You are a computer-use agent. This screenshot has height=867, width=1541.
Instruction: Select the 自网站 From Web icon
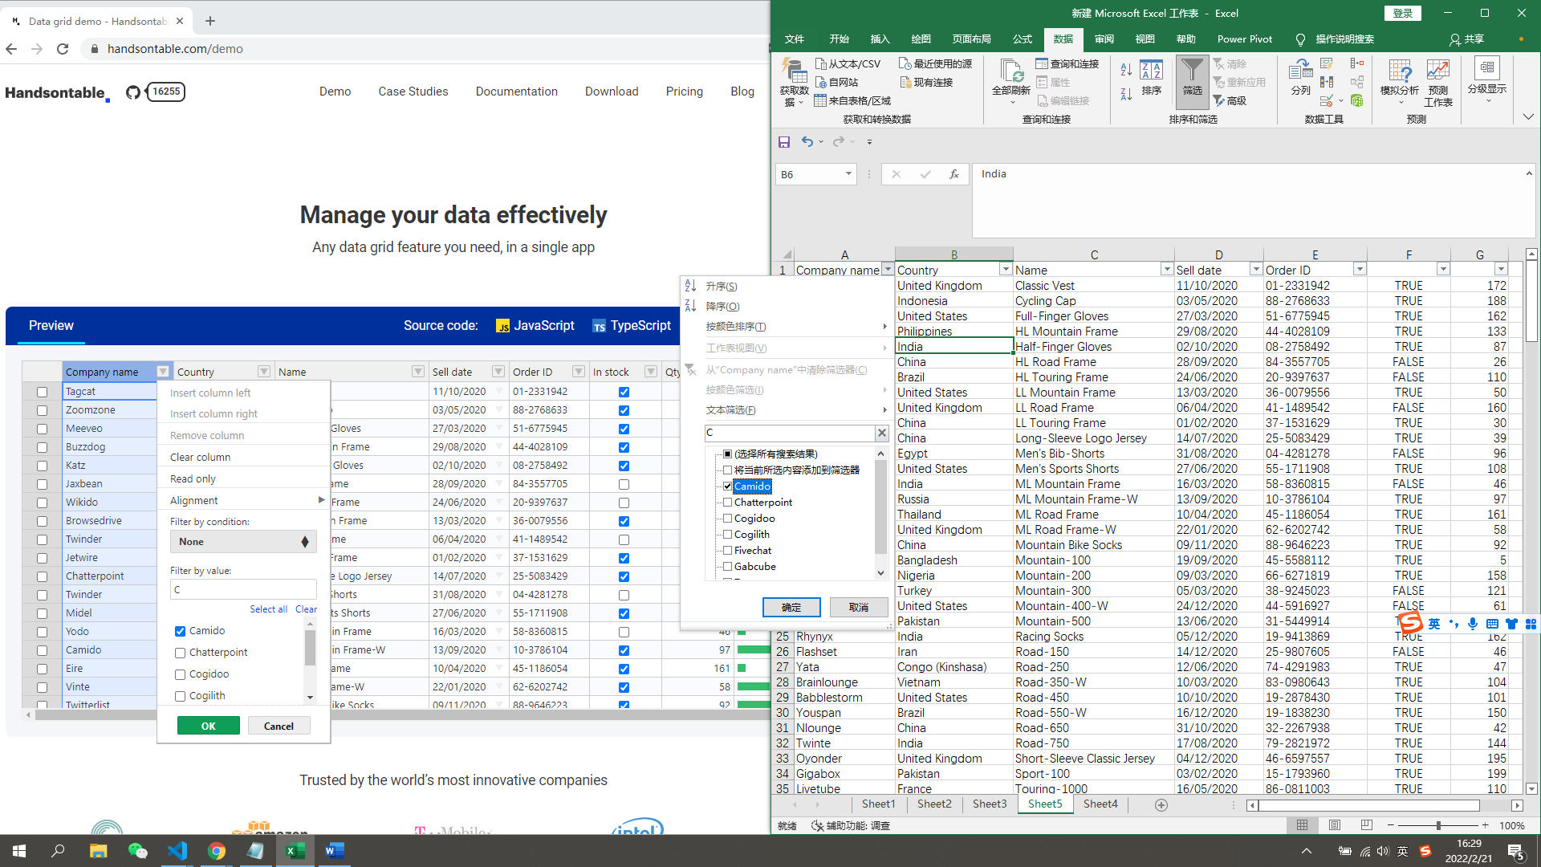822,81
